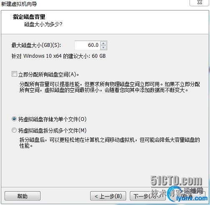Click the 指定磁盘容量 heading
Screen dimensions: 210x205
(x=29, y=17)
